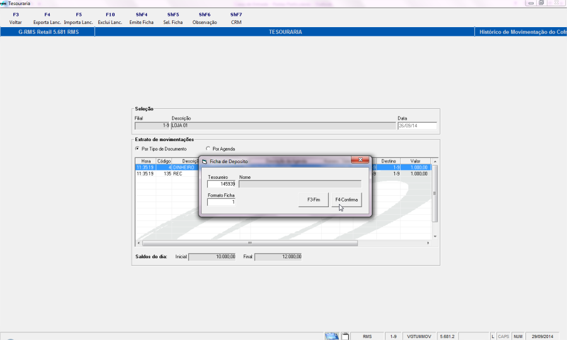Click the Filial field showing 1-9
The width and height of the screenshot is (567, 340).
pos(152,126)
